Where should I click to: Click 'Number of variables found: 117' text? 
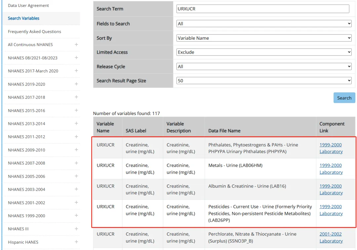click(x=126, y=113)
